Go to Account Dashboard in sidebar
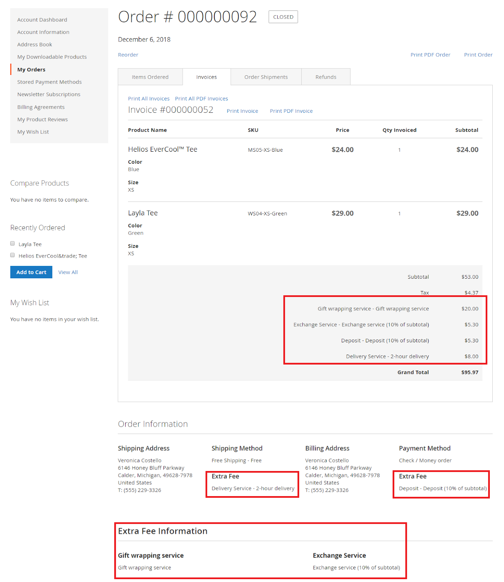 coord(42,20)
